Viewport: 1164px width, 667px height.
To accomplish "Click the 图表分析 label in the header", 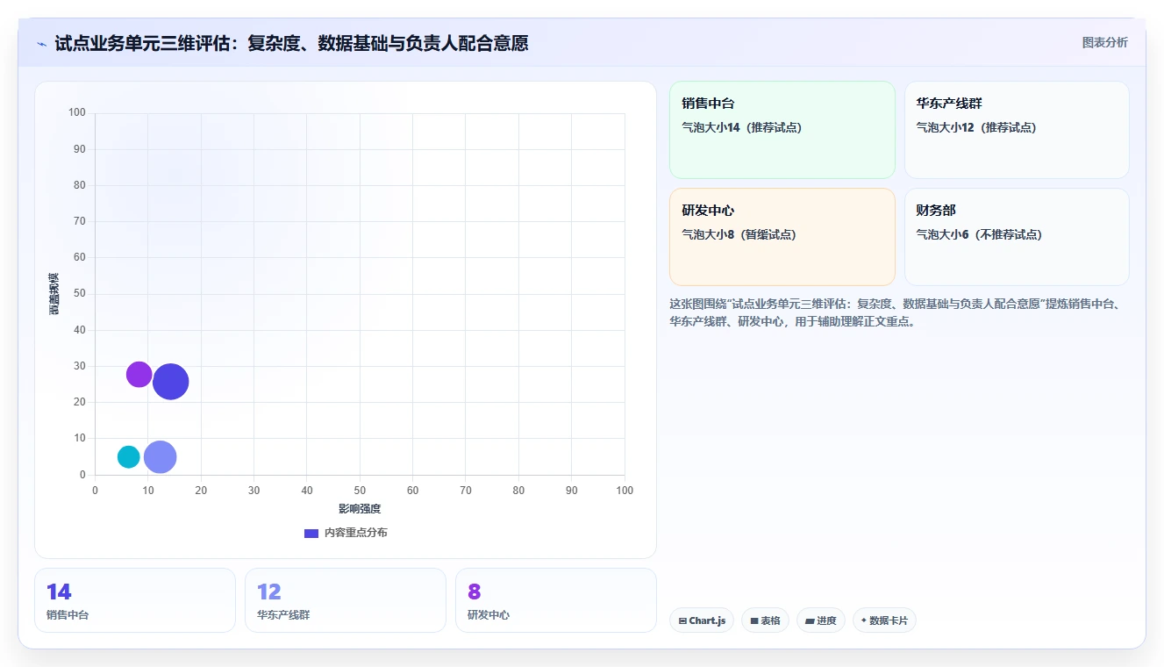I will pyautogui.click(x=1104, y=42).
